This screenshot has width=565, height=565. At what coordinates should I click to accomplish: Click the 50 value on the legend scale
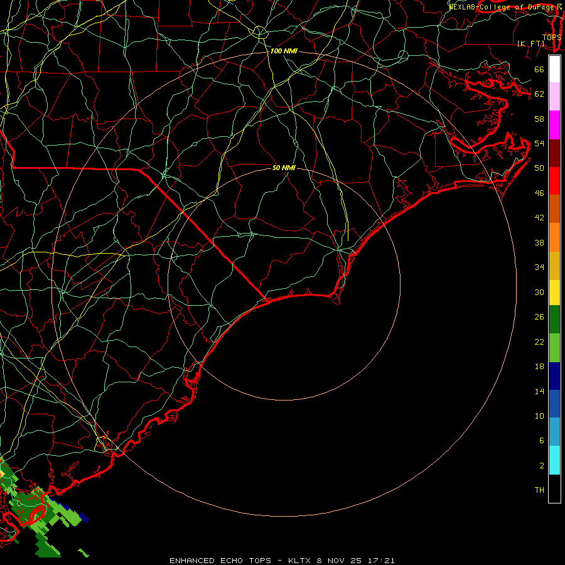point(539,168)
